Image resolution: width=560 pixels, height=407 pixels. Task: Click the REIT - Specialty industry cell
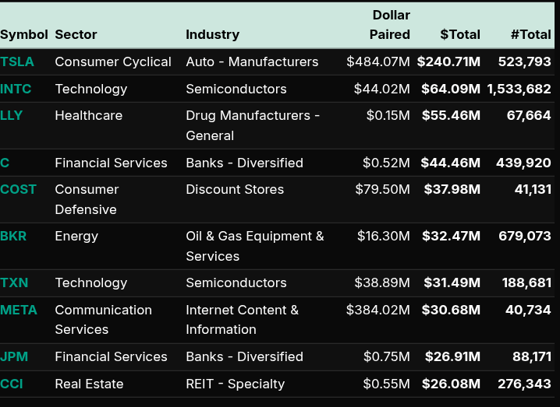(235, 384)
